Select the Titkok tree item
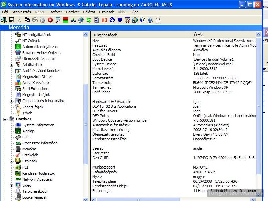The height and width of the screenshot is (201, 268). tap(27, 113)
